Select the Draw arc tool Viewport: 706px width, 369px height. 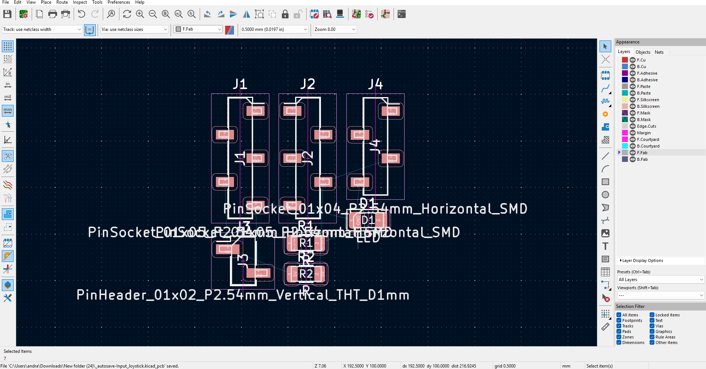(605, 169)
